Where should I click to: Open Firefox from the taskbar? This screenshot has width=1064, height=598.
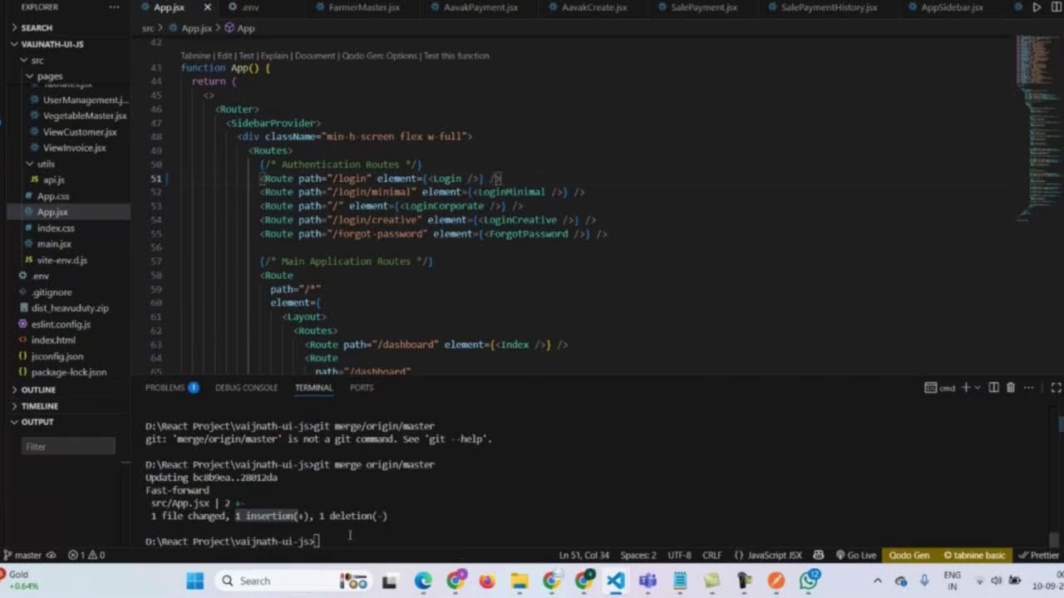[487, 581]
